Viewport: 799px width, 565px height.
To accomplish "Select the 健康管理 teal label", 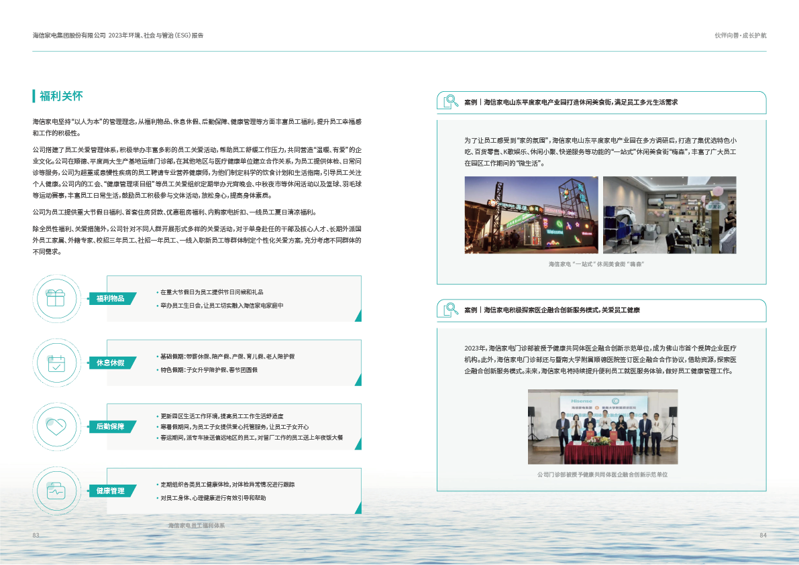I will coord(110,491).
